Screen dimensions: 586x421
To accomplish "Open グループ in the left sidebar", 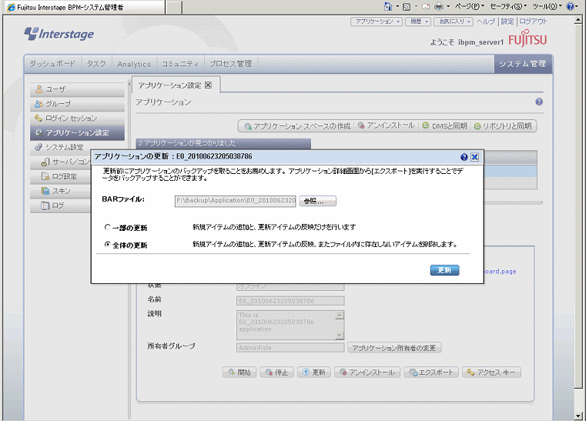I will coord(77,104).
